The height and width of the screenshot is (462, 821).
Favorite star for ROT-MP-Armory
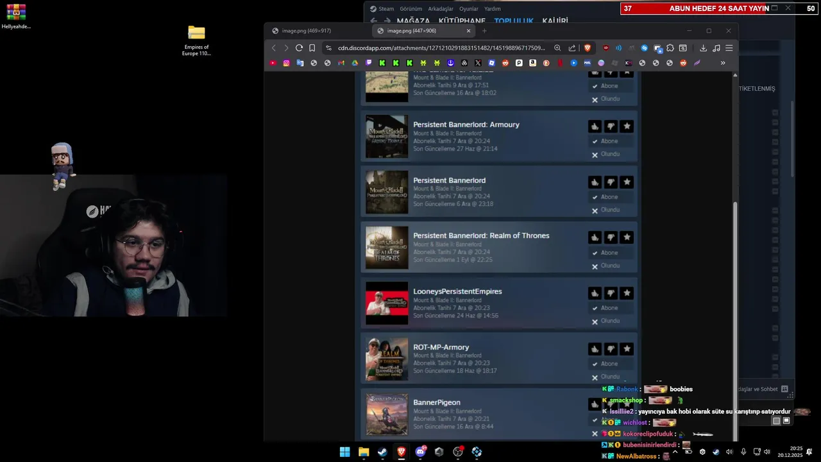627,349
